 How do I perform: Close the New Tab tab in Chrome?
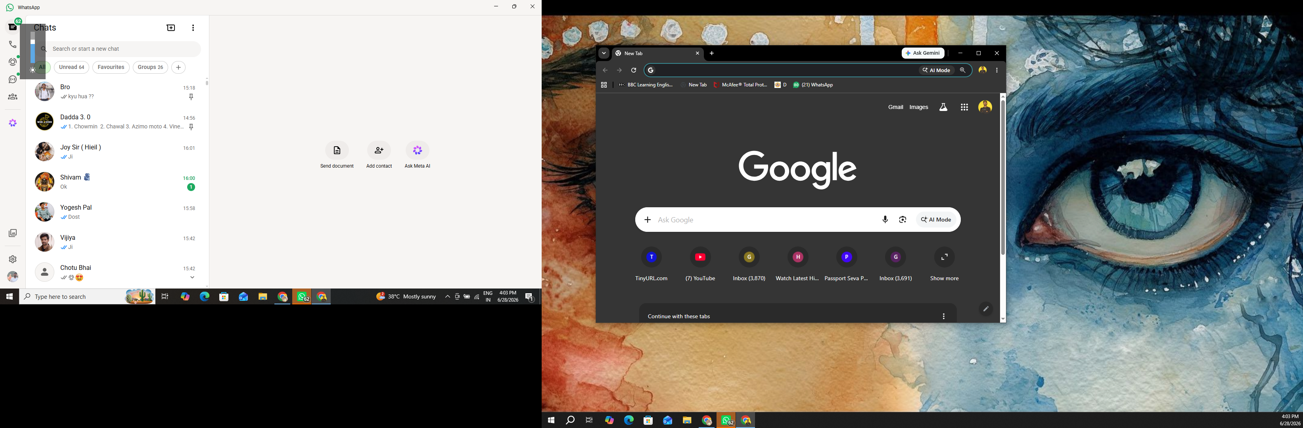click(697, 53)
